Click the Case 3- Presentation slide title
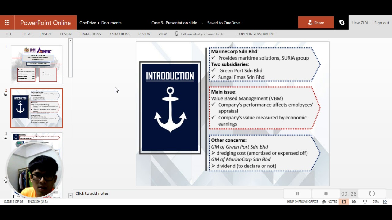392x220 pixels. tap(174, 23)
